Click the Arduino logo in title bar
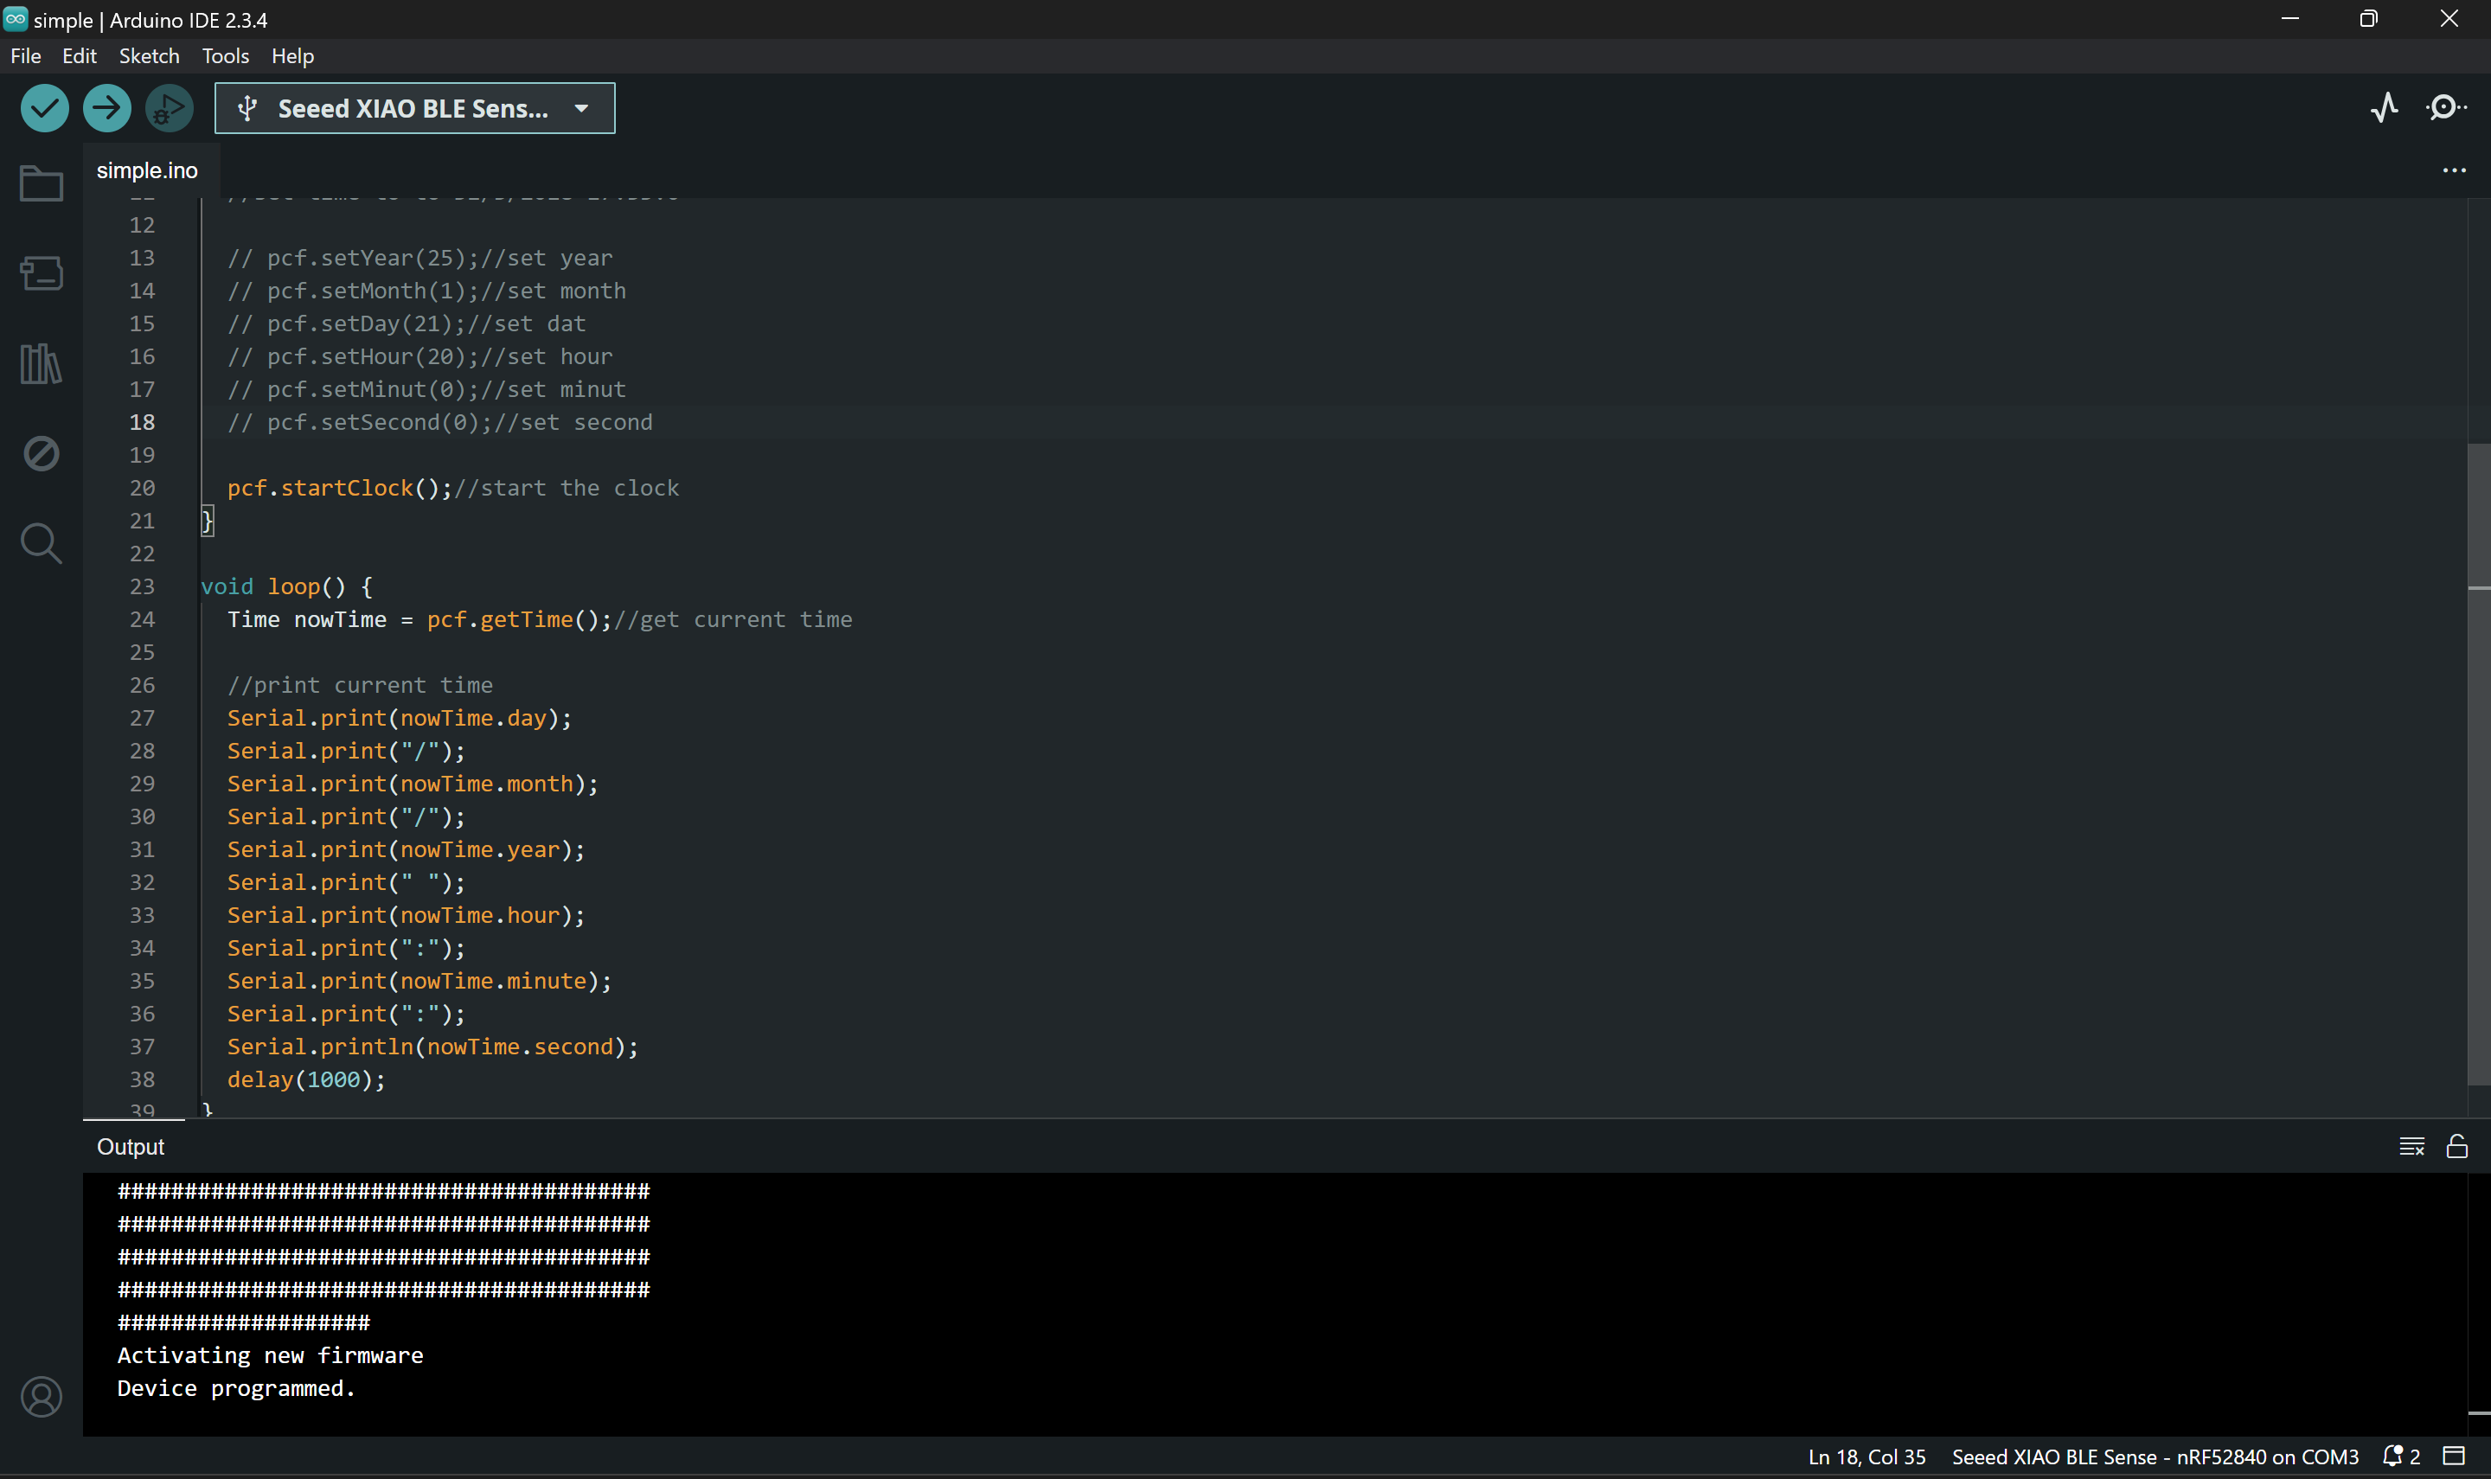 point(15,19)
